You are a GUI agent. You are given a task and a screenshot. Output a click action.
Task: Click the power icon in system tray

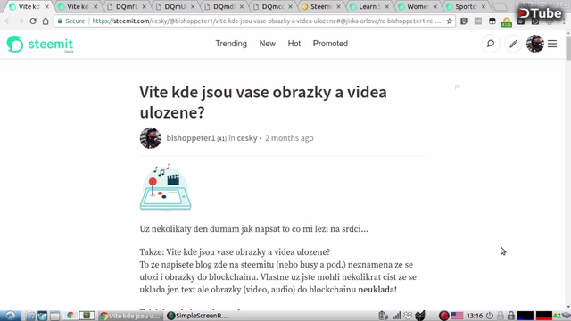point(490,316)
